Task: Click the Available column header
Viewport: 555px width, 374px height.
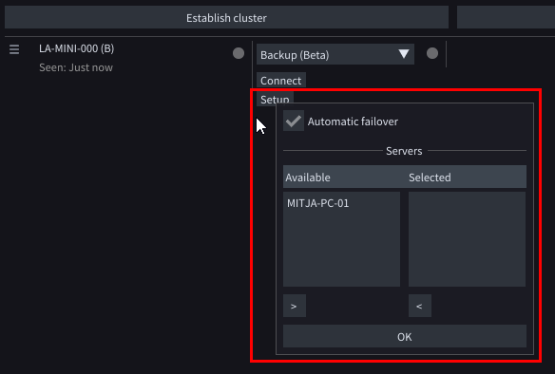Action: [308, 178]
